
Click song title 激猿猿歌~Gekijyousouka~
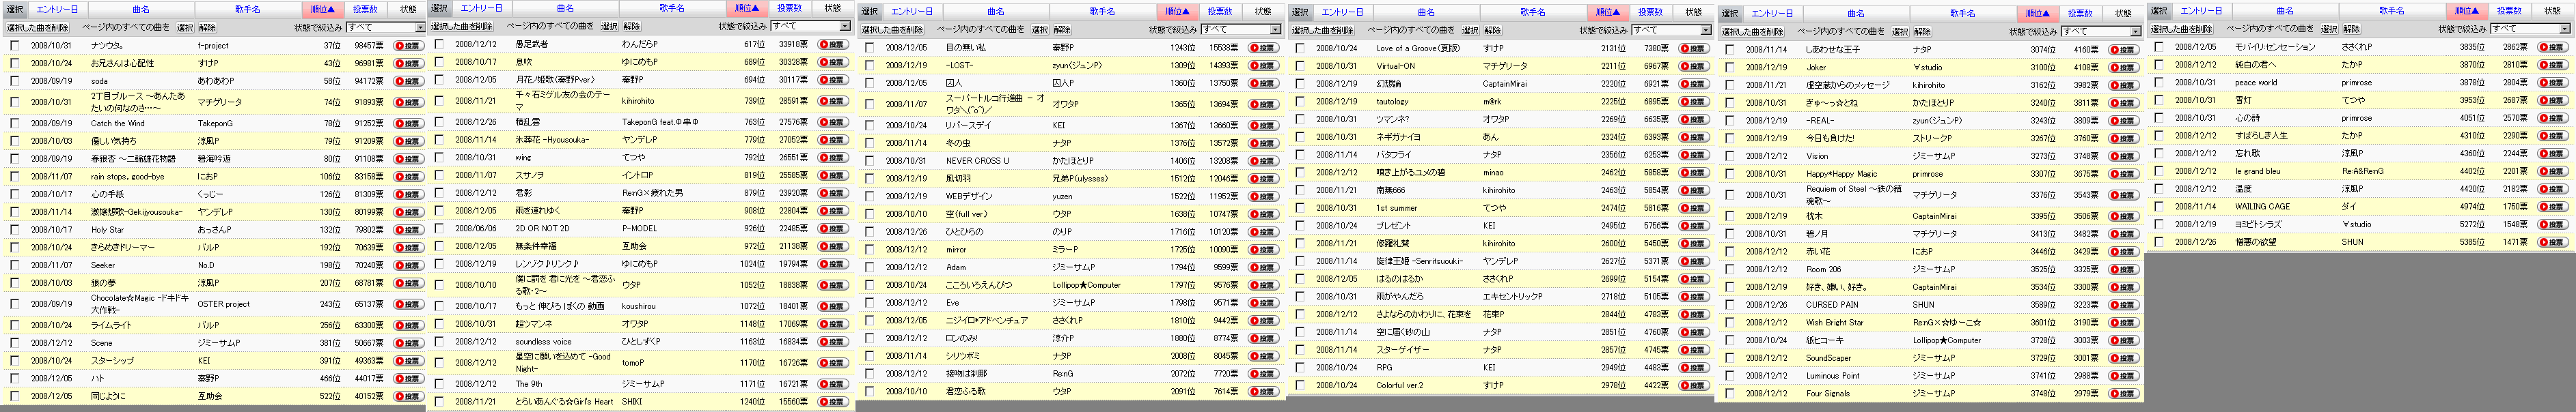137,213
